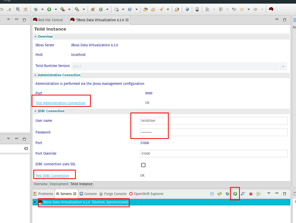Click the yellow arrows sync icon in Servers view
Viewport: 296px width, 223px height.
[x=220, y=194]
